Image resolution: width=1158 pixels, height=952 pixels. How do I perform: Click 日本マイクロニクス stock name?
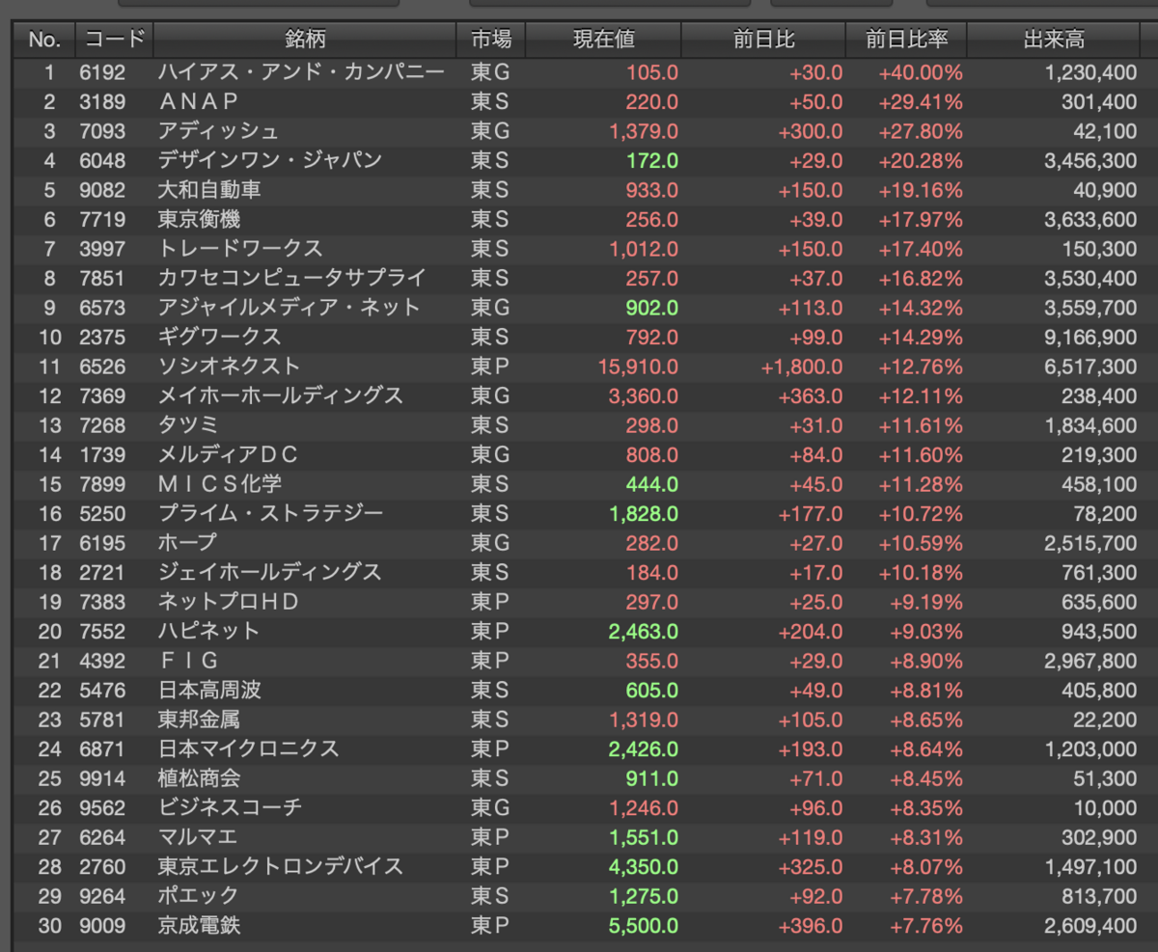point(249,748)
